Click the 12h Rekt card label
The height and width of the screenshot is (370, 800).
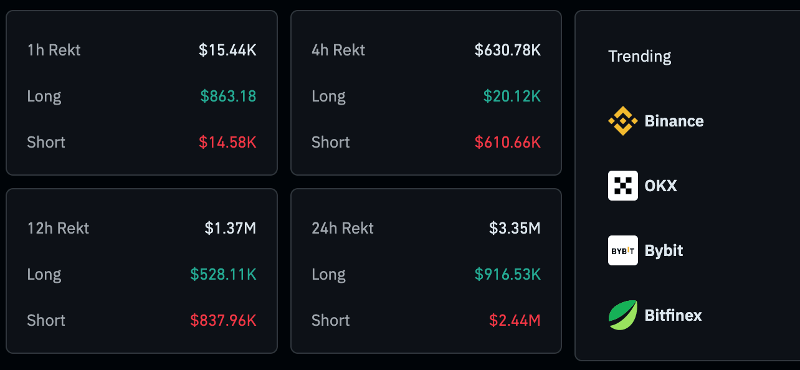[58, 228]
